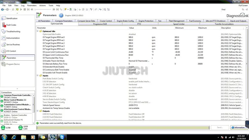Screen dimensions: 249x140
Task: Click OI Target Engine RPM ae 0 value 900.0
Action: click(x=131, y=37)
